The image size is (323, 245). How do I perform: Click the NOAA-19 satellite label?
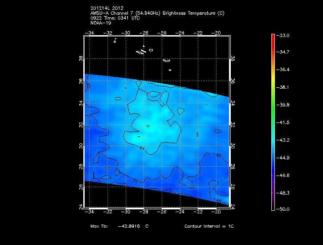tap(100, 22)
